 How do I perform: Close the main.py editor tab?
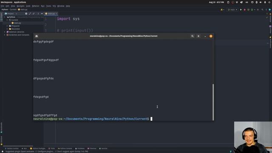[x=56, y=14]
